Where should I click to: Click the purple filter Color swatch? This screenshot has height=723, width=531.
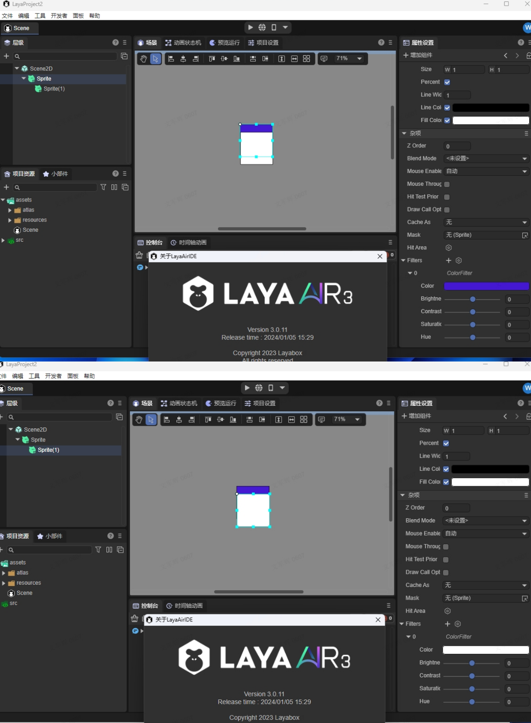click(x=486, y=286)
